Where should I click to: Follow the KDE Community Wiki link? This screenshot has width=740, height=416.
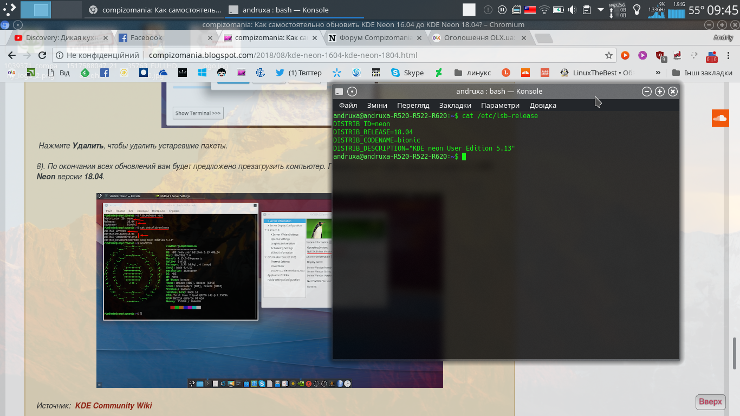point(113,406)
